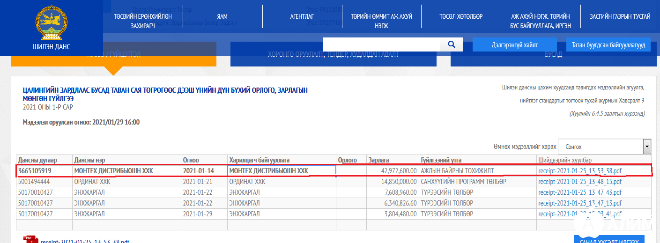The image size is (660, 243).
Task: Open the ЯАМ menu item
Action: (x=222, y=16)
